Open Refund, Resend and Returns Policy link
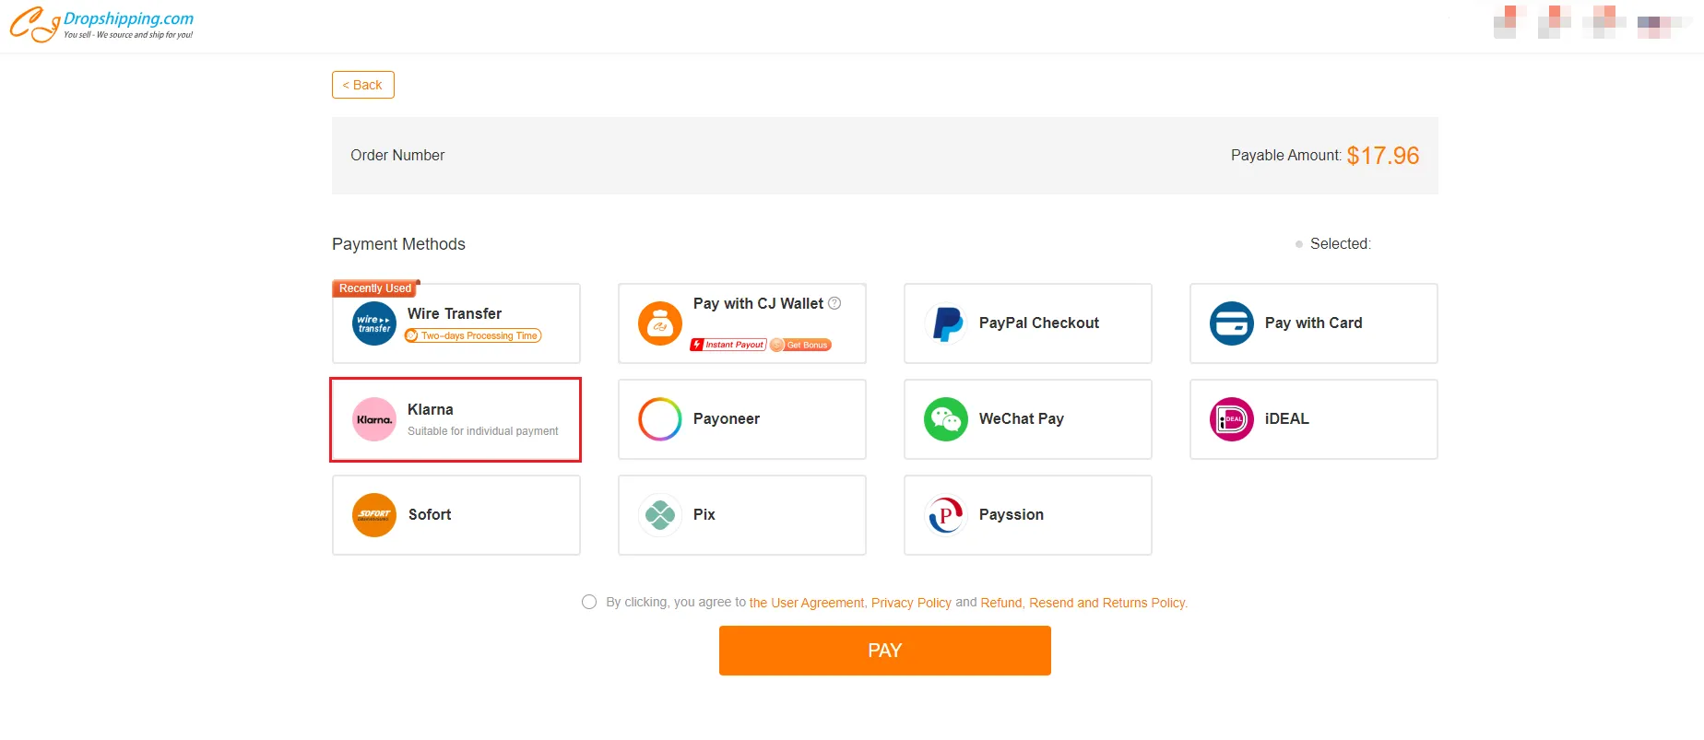The image size is (1704, 740). coord(1083,603)
